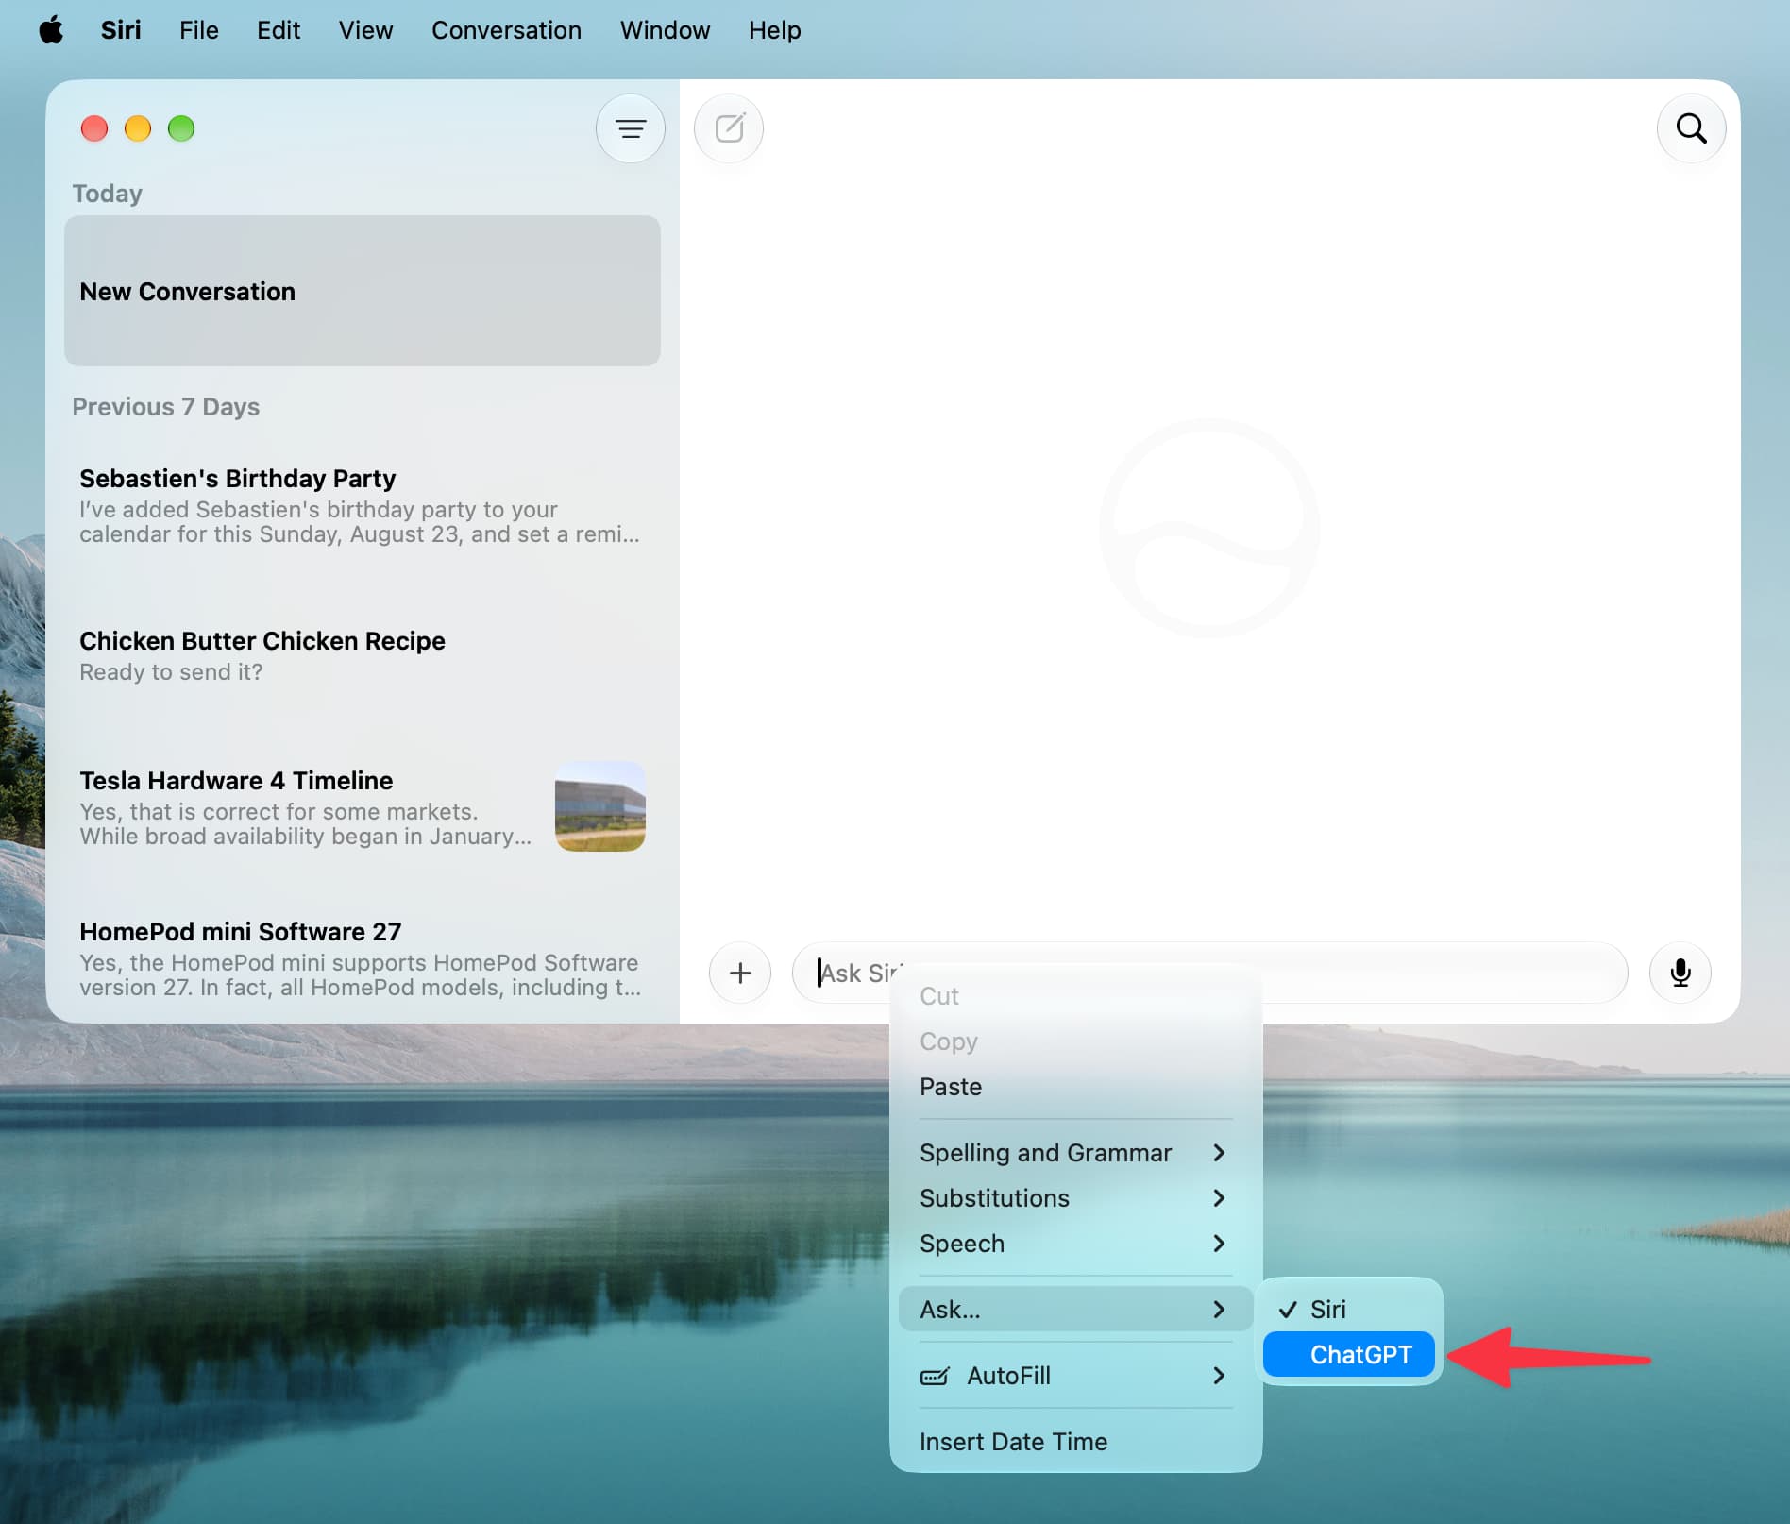Expand the Spelling and Grammar submenu
Image resolution: width=1790 pixels, height=1524 pixels.
(1075, 1153)
